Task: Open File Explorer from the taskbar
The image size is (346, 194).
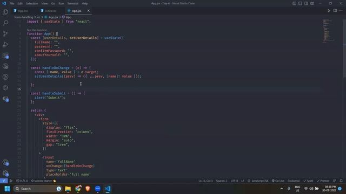Action: pos(68,189)
